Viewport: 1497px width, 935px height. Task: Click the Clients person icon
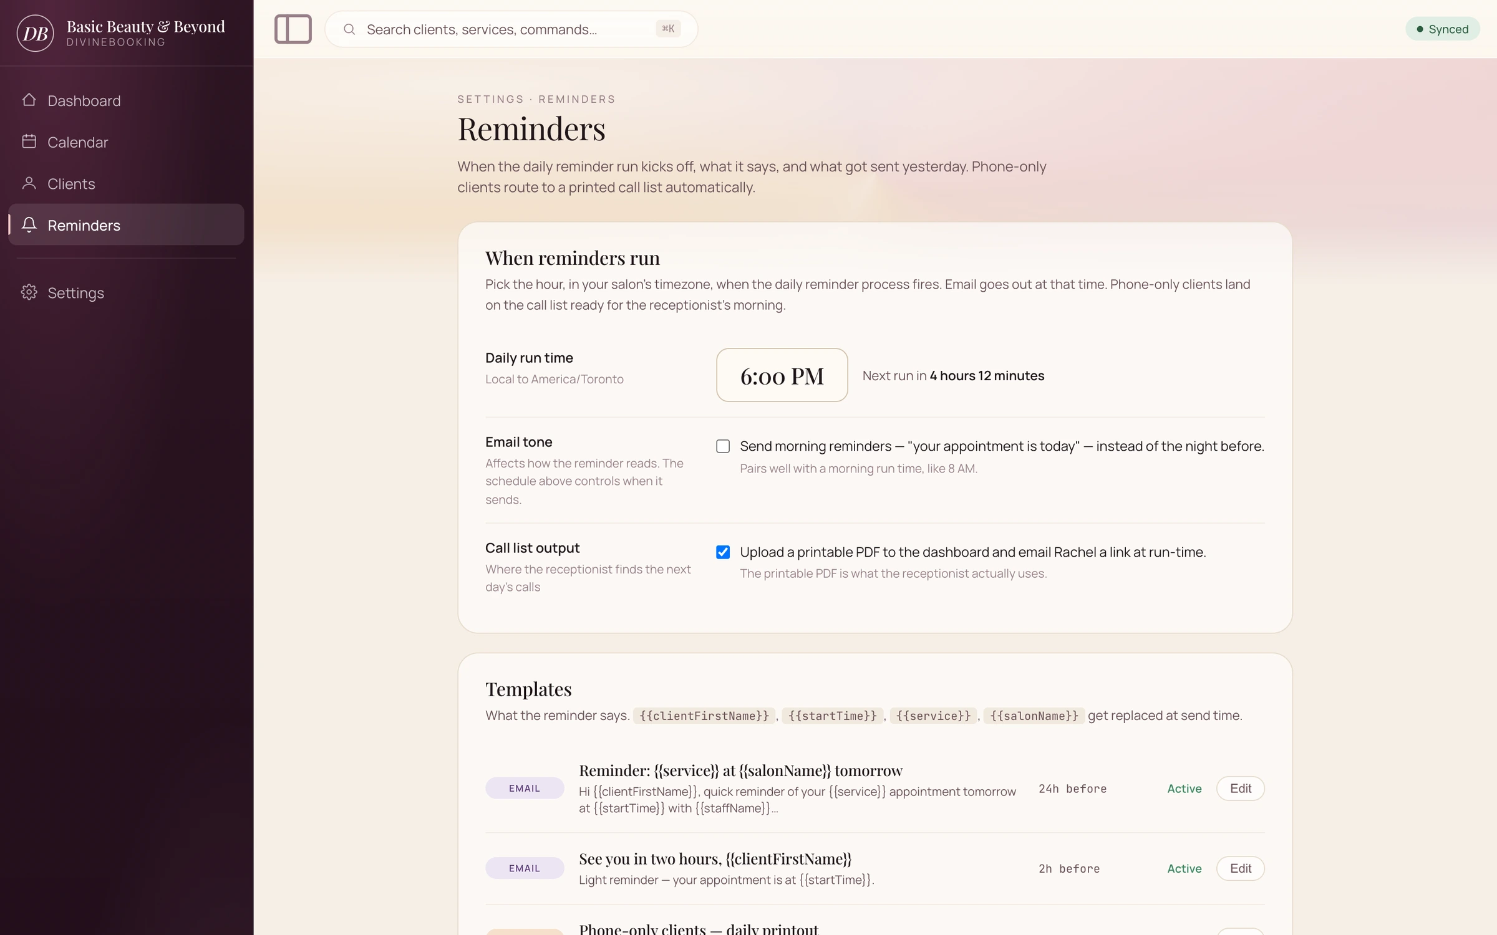pos(29,183)
